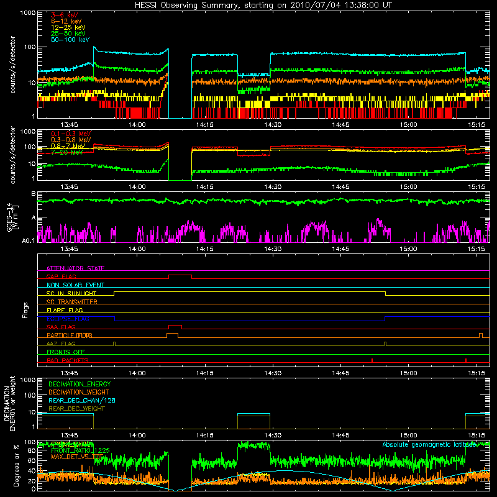
Task: Select the DECIMATION_ENERGY legend label
Action: tap(80, 384)
